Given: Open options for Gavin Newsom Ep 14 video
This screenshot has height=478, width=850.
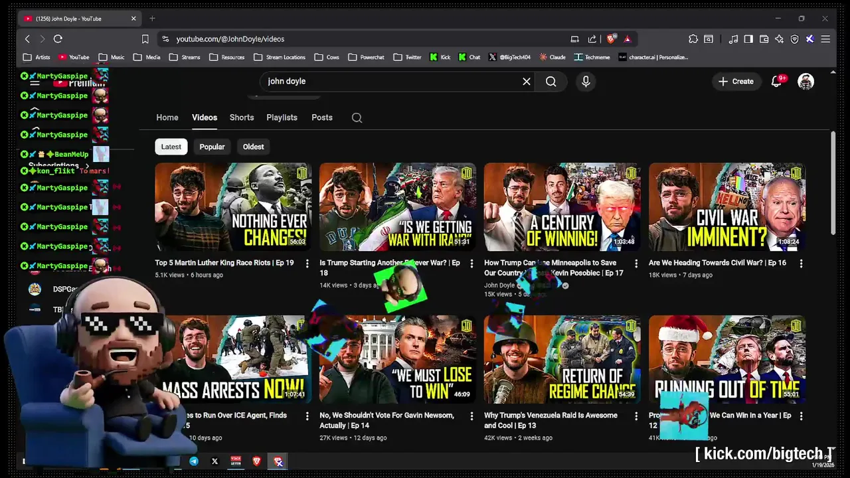Looking at the screenshot, I should click(x=471, y=416).
